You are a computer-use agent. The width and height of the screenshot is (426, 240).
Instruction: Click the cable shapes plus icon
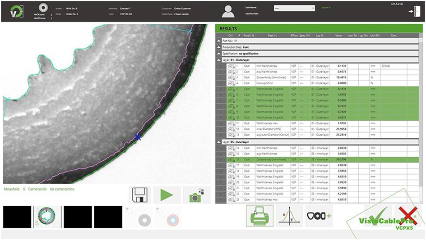[x=319, y=216]
